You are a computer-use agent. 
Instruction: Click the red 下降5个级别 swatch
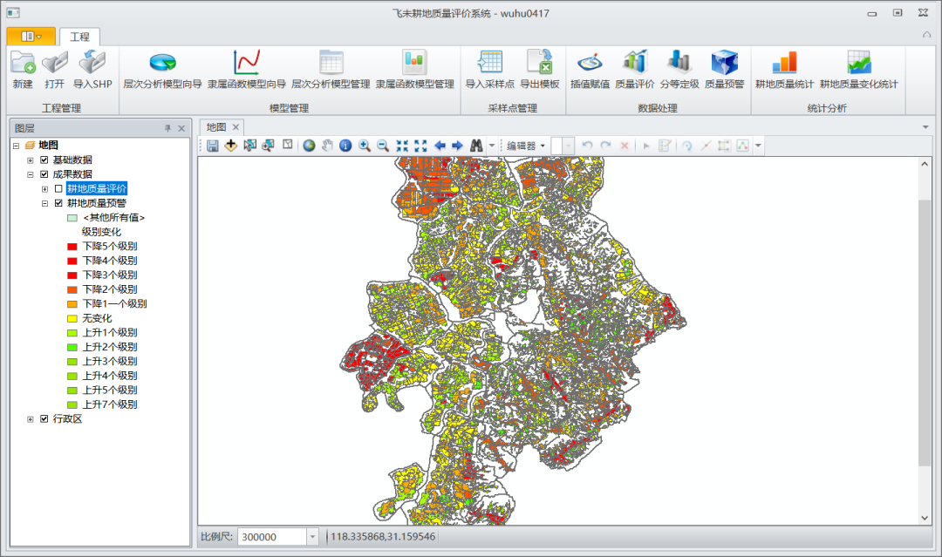coord(72,246)
